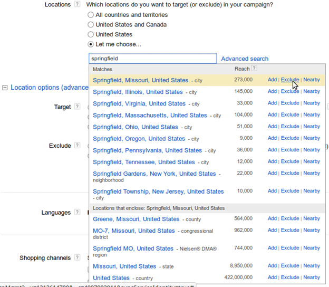Open the Languages help icon
329x287 pixels.
77,212
